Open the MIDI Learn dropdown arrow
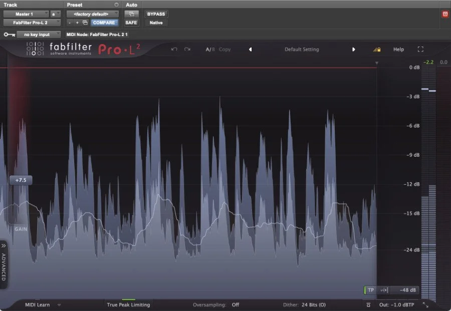Screen dimensions: 451x311 pyautogui.click(x=59, y=305)
